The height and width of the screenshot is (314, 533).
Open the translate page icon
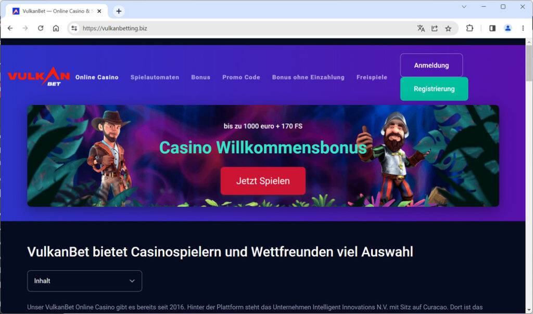(x=421, y=28)
